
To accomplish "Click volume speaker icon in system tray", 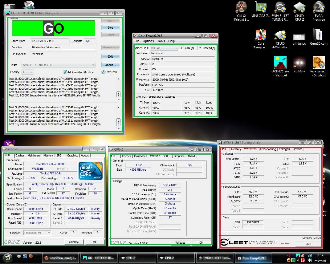I will tap(310, 260).
